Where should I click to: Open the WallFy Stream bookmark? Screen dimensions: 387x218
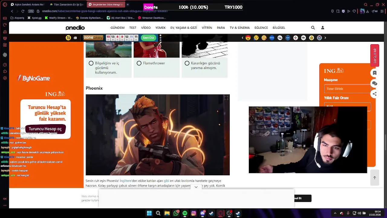point(59,18)
